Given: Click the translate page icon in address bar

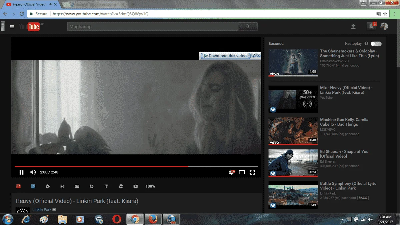Looking at the screenshot, I should tap(378, 14).
